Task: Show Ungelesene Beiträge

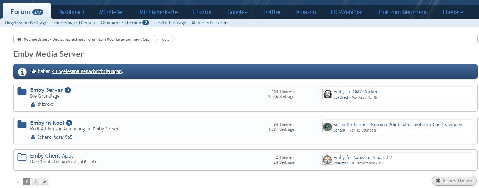Action: [26, 23]
